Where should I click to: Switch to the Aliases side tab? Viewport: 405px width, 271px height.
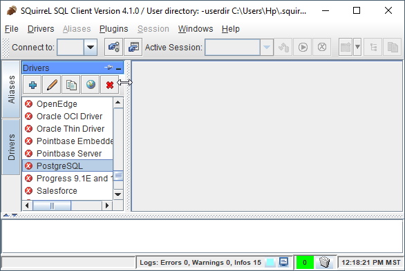pyautogui.click(x=11, y=89)
